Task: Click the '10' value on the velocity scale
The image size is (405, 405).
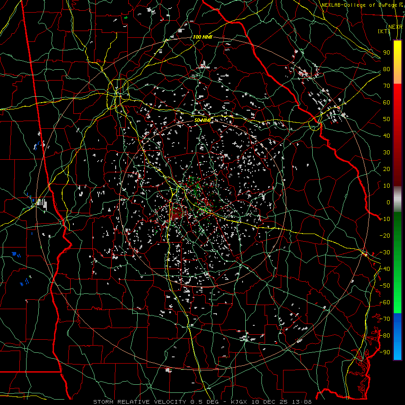Action: pos(387,186)
